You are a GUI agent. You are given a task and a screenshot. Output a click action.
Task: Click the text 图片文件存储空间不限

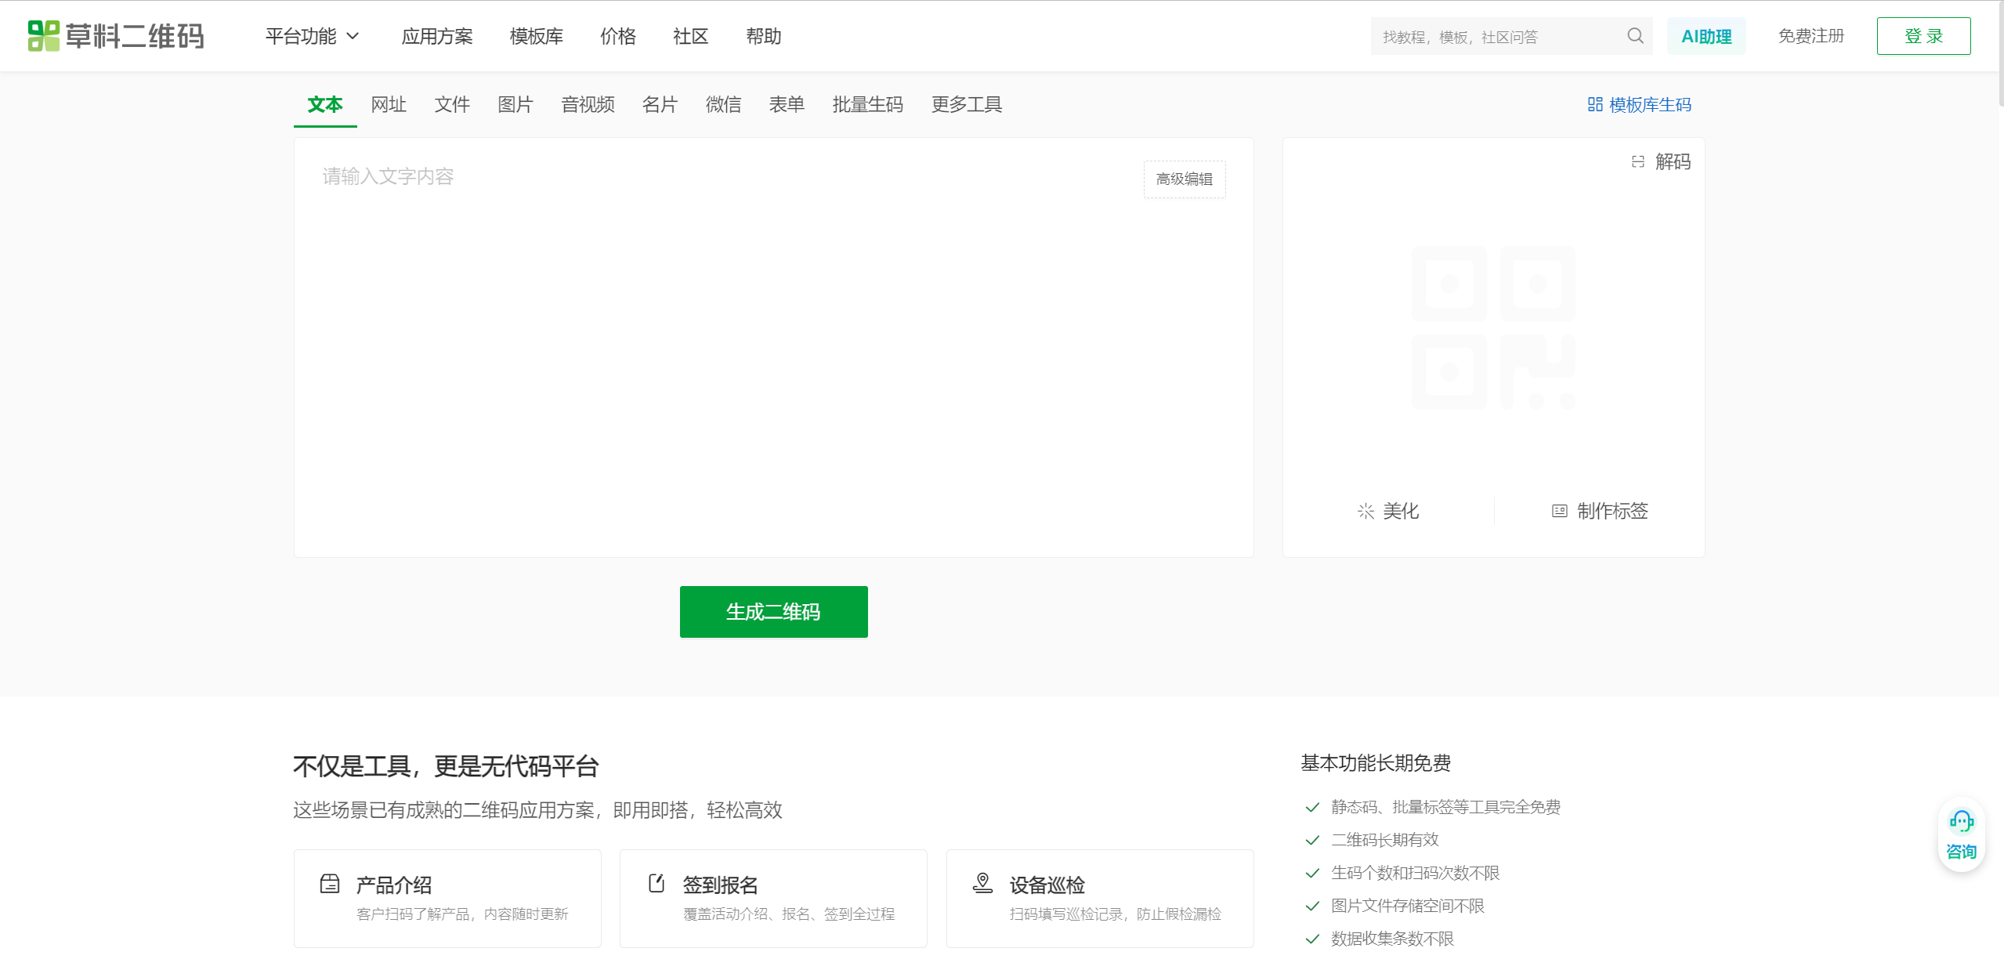pyautogui.click(x=1407, y=906)
